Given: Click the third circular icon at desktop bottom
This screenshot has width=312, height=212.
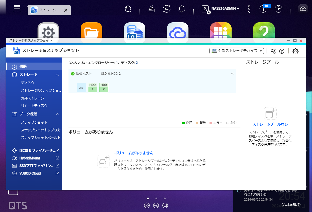Looking at the screenshot, I should pyautogui.click(x=165, y=205).
